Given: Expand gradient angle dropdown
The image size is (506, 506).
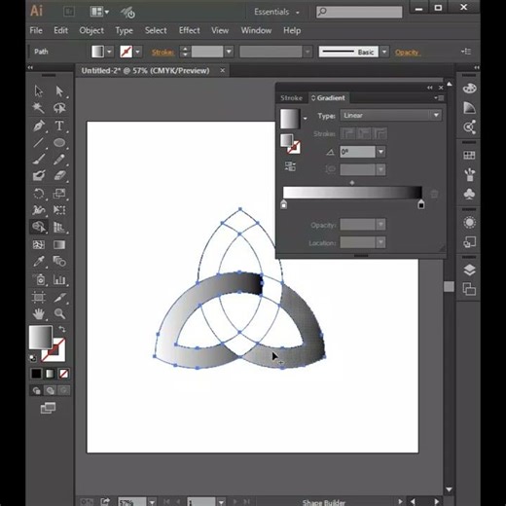Looking at the screenshot, I should 380,152.
